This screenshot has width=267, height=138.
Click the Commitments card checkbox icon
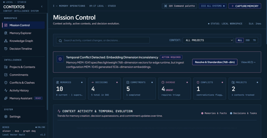click(128, 82)
